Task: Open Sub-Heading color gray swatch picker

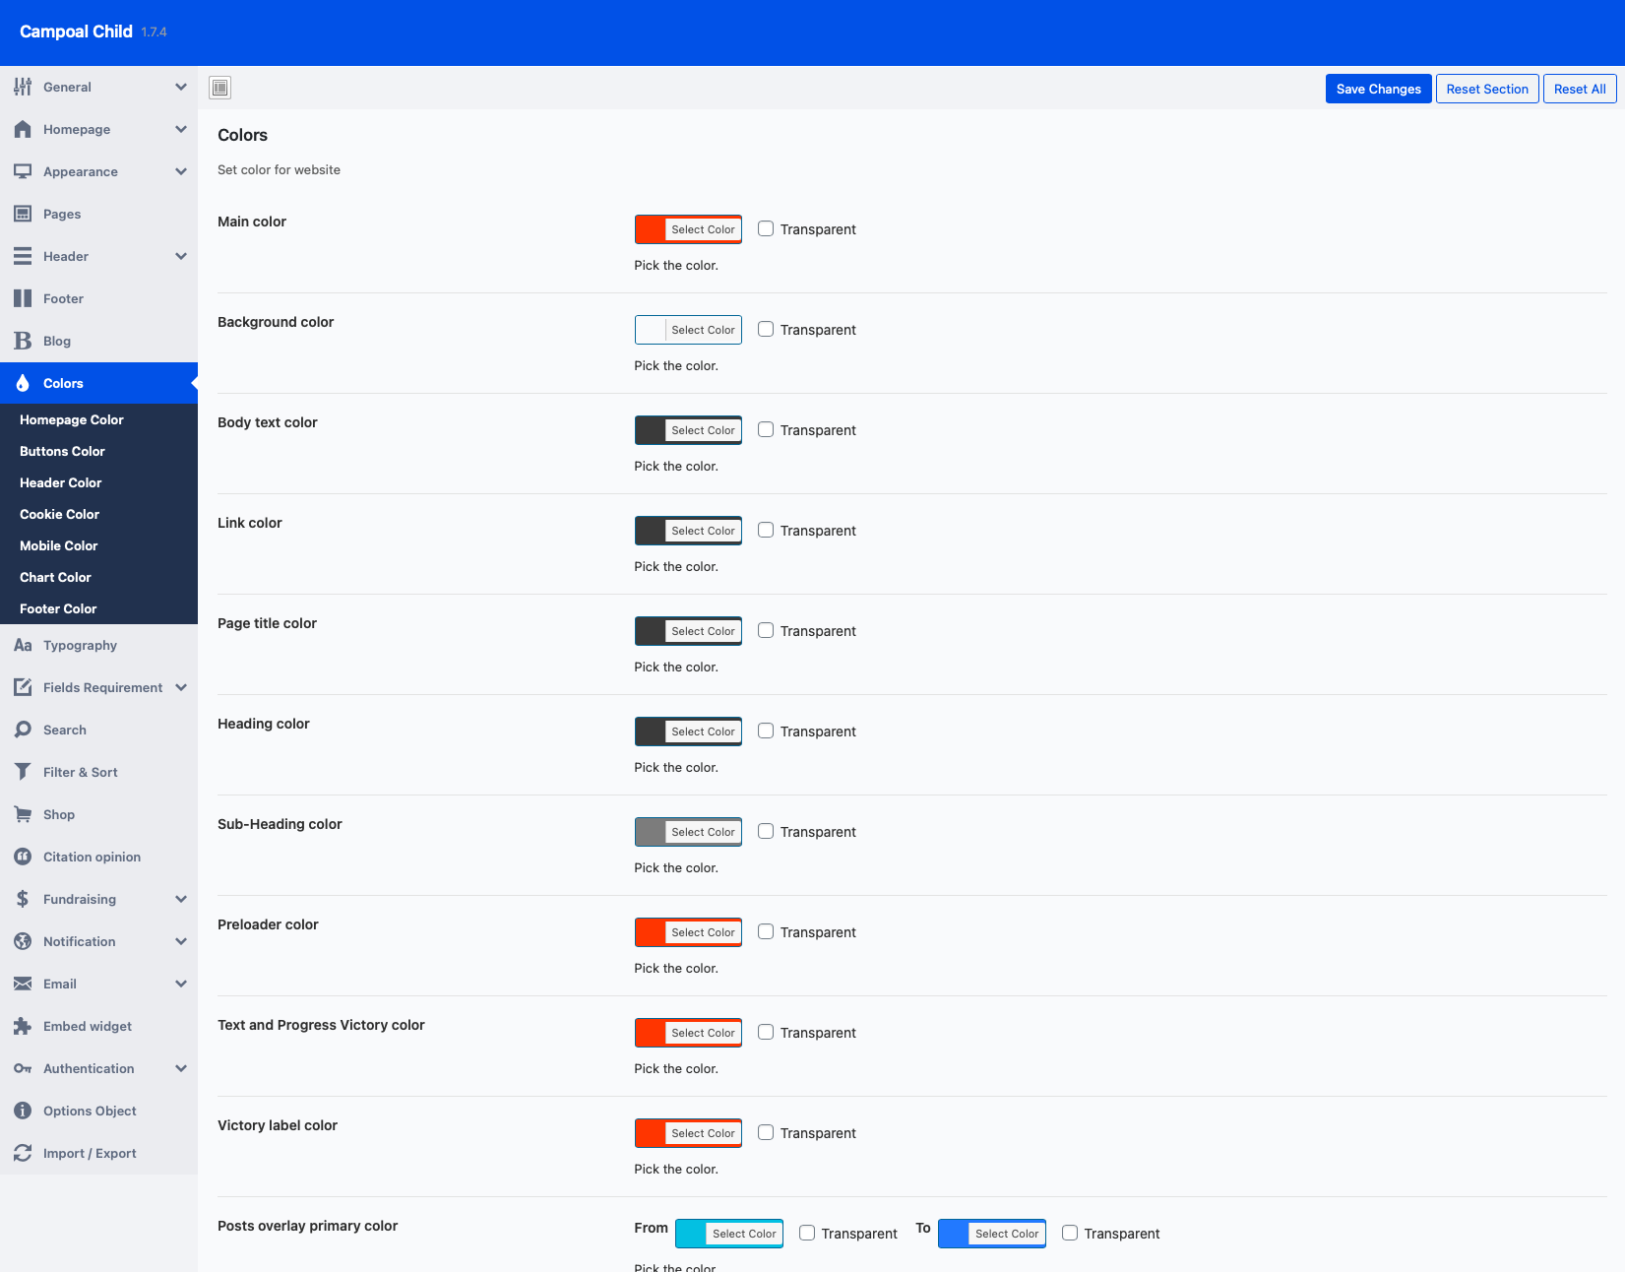Action: point(651,832)
